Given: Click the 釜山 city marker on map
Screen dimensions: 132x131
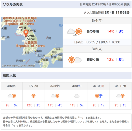Looking at the screenshot, I should (36, 51).
